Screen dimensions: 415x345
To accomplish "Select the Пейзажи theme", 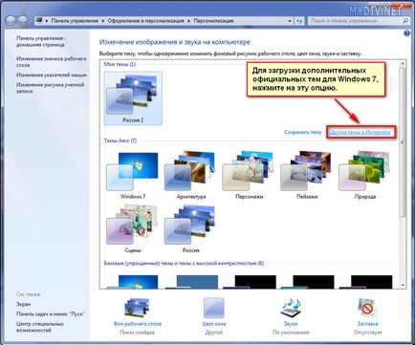I will [307, 176].
